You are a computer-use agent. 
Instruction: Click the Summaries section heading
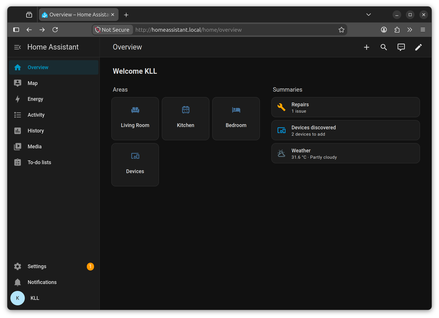[288, 90]
